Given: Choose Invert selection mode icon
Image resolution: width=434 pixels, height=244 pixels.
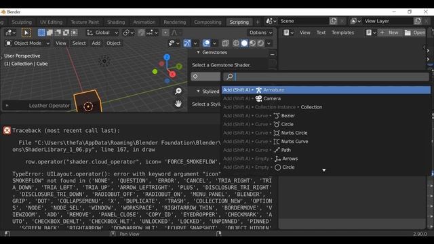Looking at the screenshot, I should [66, 33].
